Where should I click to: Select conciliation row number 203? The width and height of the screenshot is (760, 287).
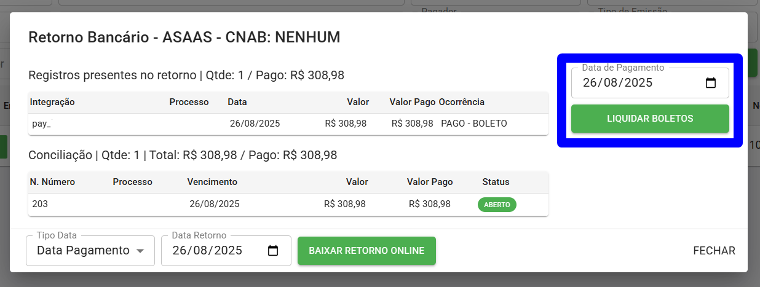click(288, 204)
